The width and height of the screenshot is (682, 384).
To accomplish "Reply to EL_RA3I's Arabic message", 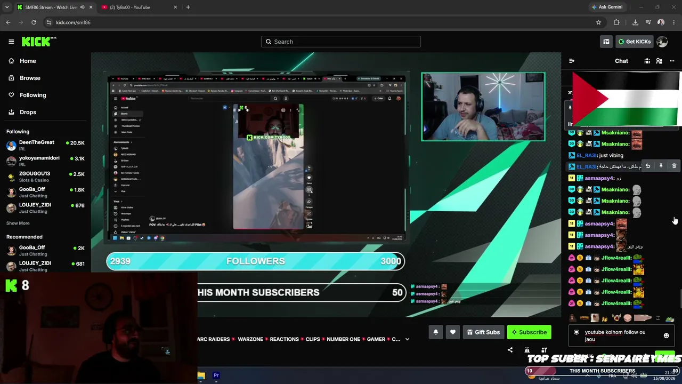I will point(648,166).
